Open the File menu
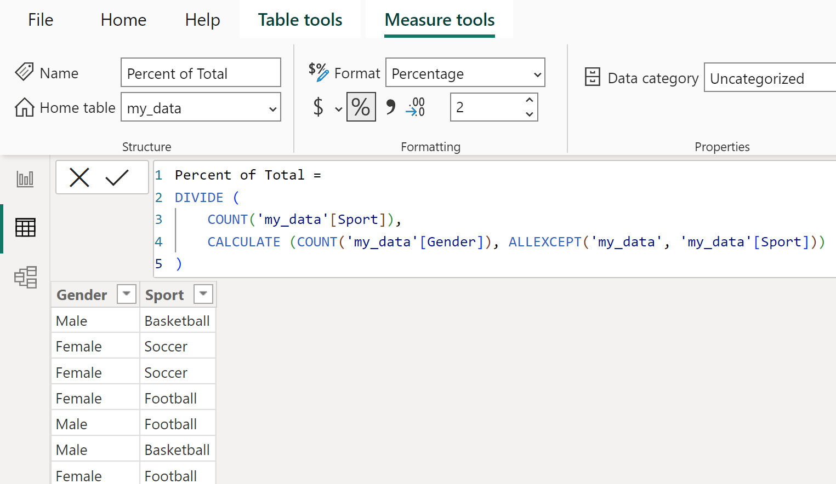 tap(41, 20)
